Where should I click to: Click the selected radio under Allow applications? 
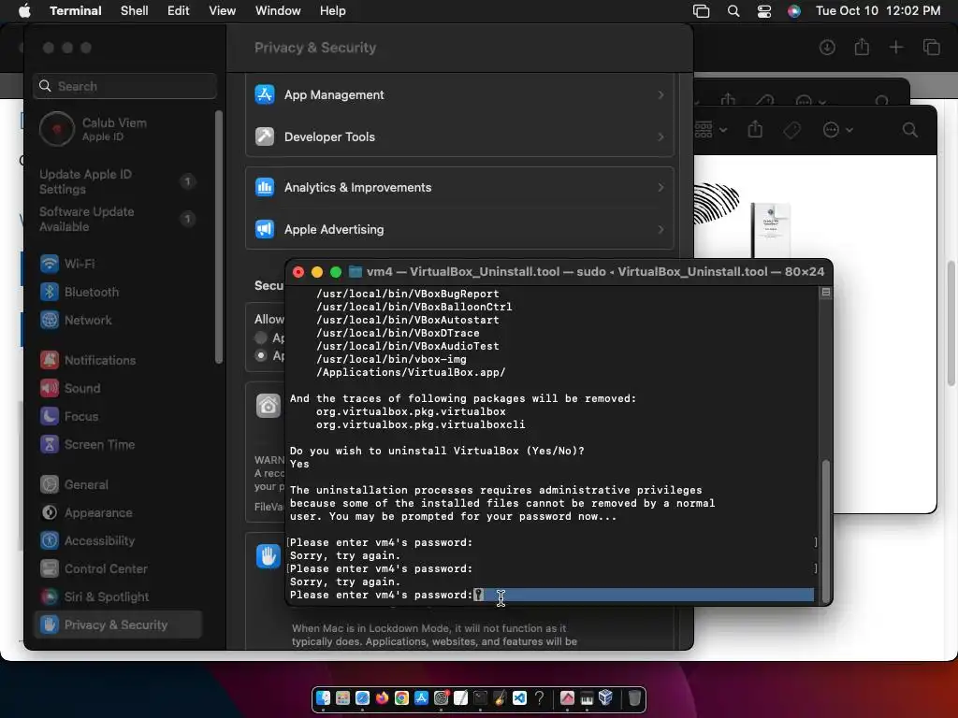[x=261, y=355]
